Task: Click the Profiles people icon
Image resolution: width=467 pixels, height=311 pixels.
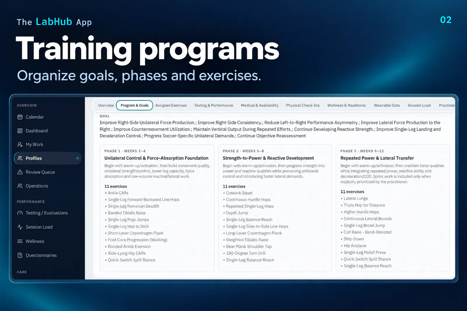Action: coord(20,158)
